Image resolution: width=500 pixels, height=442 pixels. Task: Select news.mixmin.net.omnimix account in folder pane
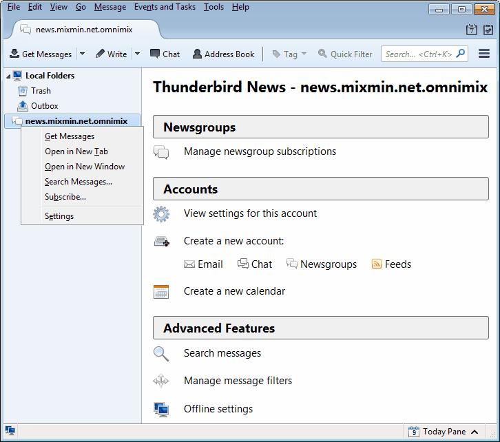(72, 121)
